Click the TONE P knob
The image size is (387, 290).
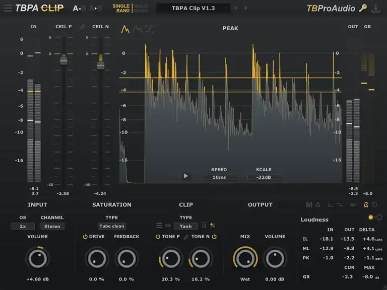[170, 258]
